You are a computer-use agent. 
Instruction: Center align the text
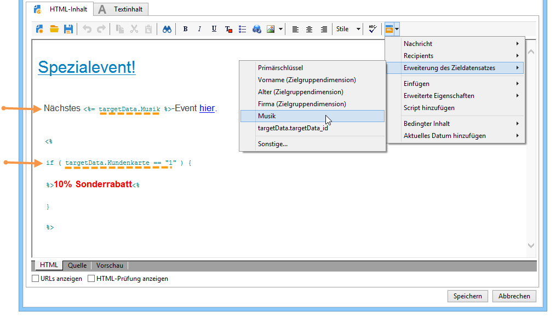(x=309, y=29)
